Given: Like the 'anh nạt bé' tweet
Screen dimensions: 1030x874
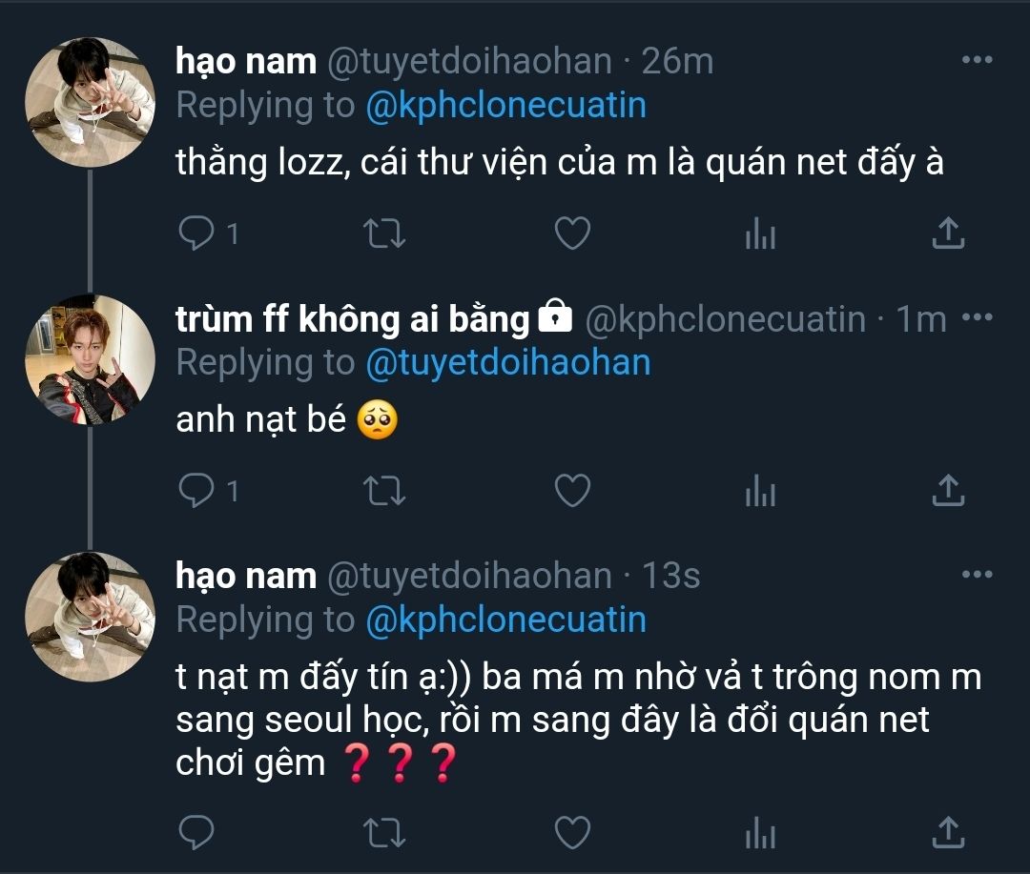Looking at the screenshot, I should coord(572,491).
